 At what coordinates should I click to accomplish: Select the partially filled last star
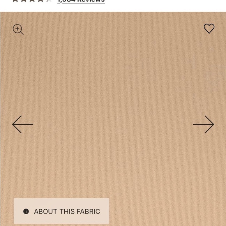coord(49,1)
